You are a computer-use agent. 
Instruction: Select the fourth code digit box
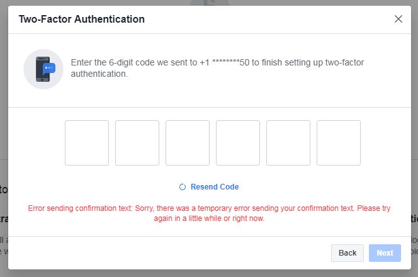[238, 143]
